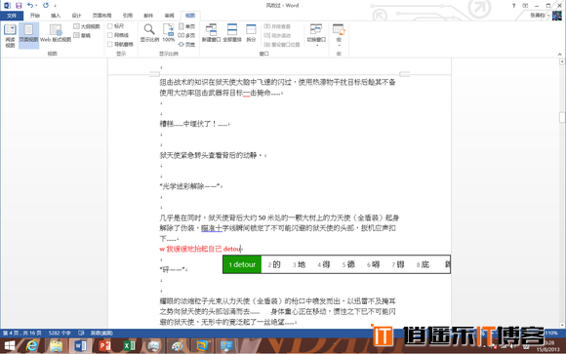Image resolution: width=566 pixels, height=354 pixels.
Task: Open Customize Quick Access Toolbar dropdown
Action: coord(55,6)
